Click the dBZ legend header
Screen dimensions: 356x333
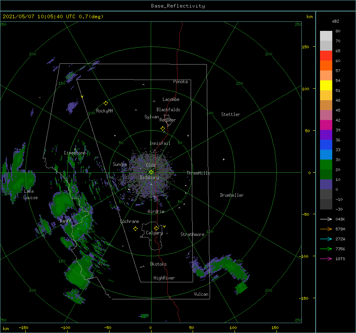[x=335, y=21]
